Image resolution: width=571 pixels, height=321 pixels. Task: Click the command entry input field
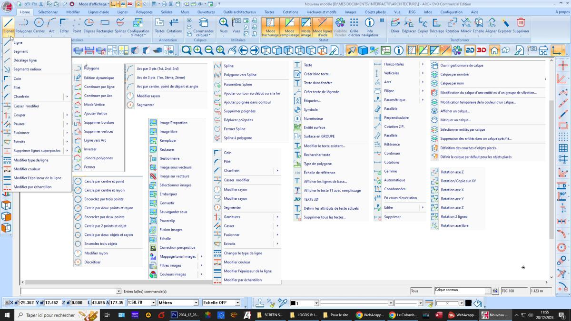pyautogui.click(x=68, y=291)
